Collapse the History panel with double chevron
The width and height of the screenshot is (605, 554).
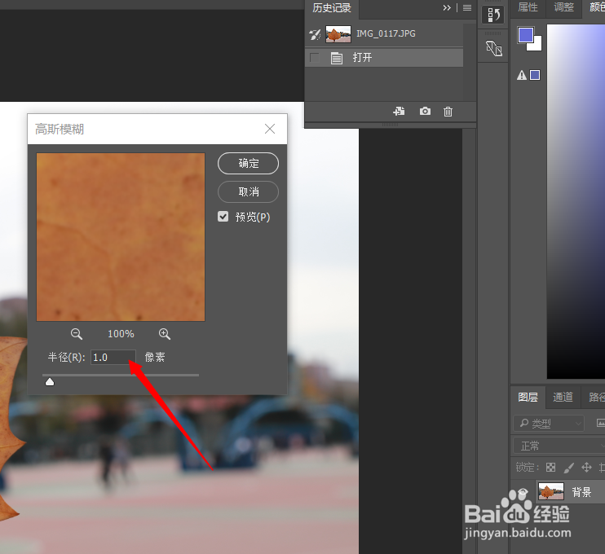(x=447, y=7)
